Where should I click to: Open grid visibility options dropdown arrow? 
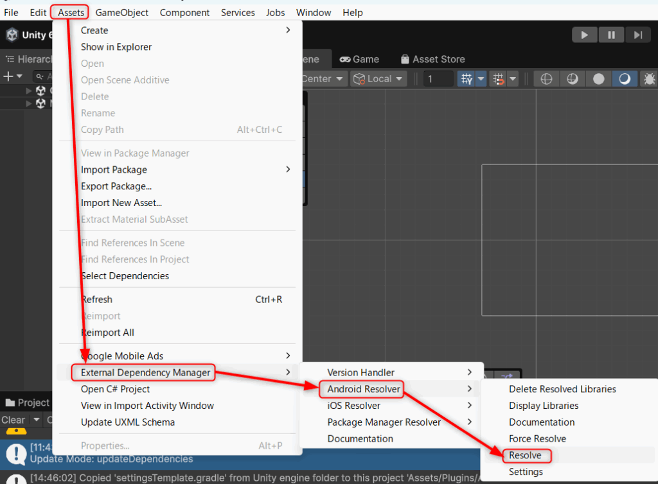point(481,79)
